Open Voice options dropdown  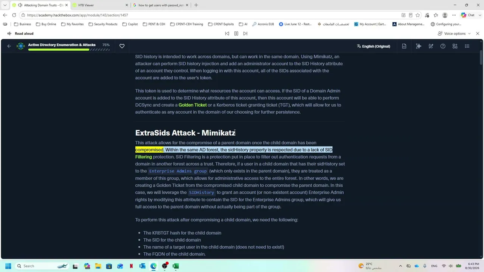(454, 34)
